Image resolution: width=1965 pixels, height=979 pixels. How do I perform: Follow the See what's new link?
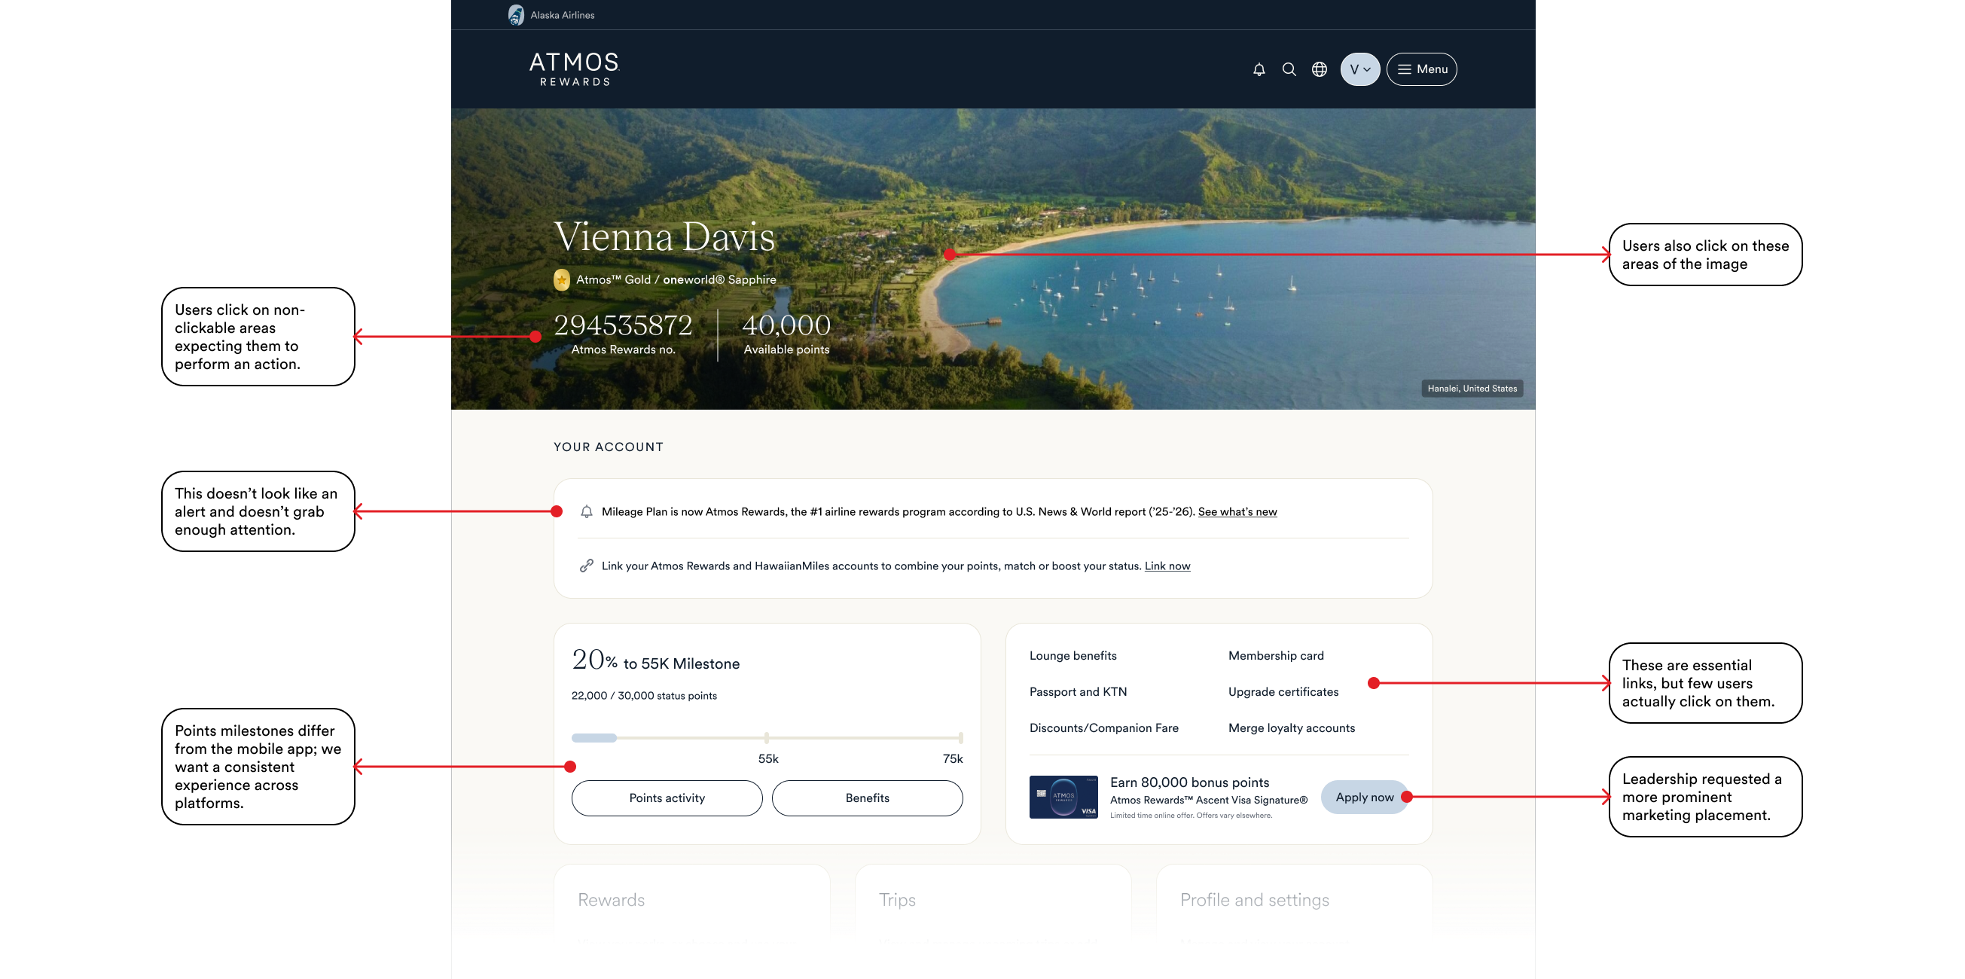1237,511
